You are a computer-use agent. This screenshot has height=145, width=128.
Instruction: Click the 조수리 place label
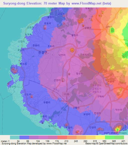[x=51, y=46]
